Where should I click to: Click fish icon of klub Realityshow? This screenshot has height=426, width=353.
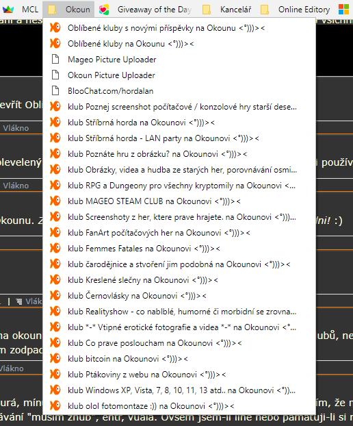pos(55,312)
